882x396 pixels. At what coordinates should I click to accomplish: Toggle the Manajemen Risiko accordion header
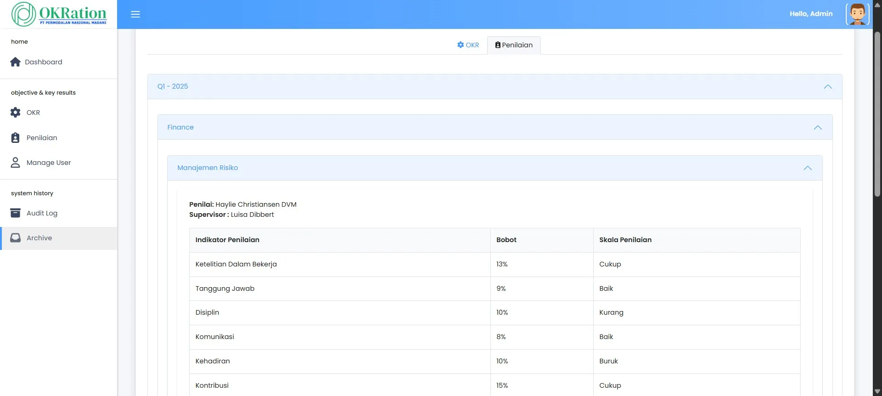pos(494,168)
